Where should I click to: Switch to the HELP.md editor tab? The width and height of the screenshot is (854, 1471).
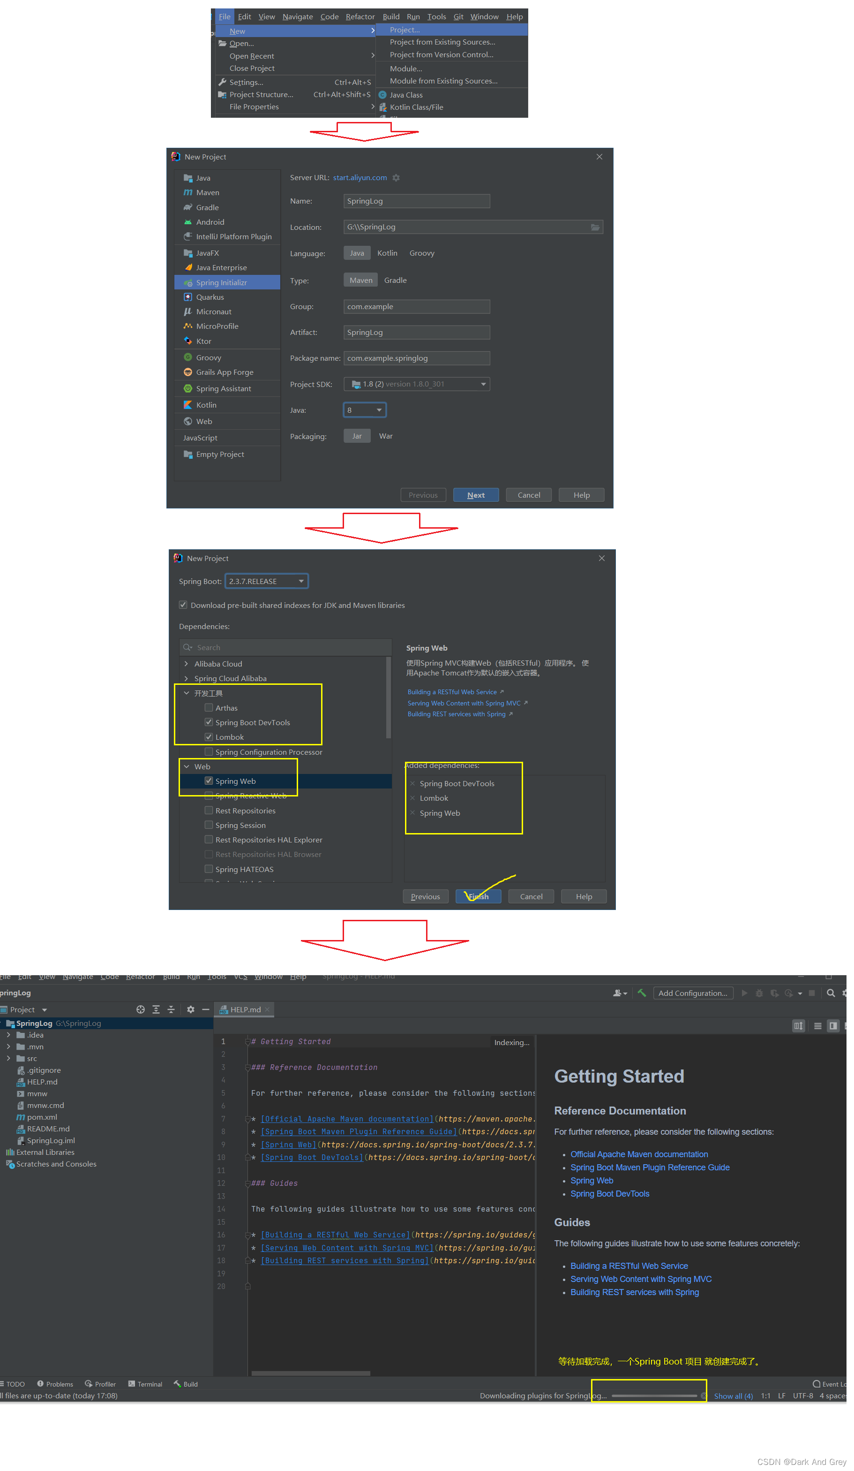(245, 1009)
